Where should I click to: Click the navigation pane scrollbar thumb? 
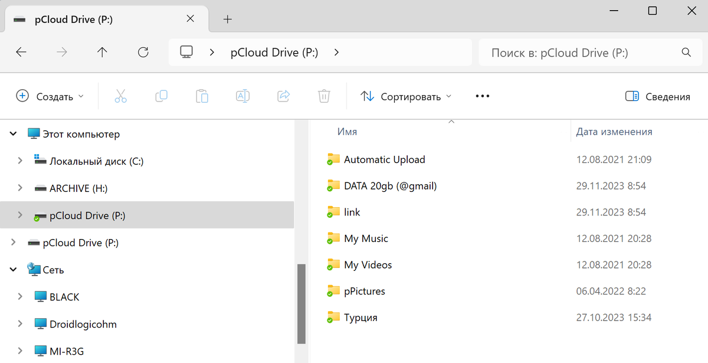tap(301, 303)
